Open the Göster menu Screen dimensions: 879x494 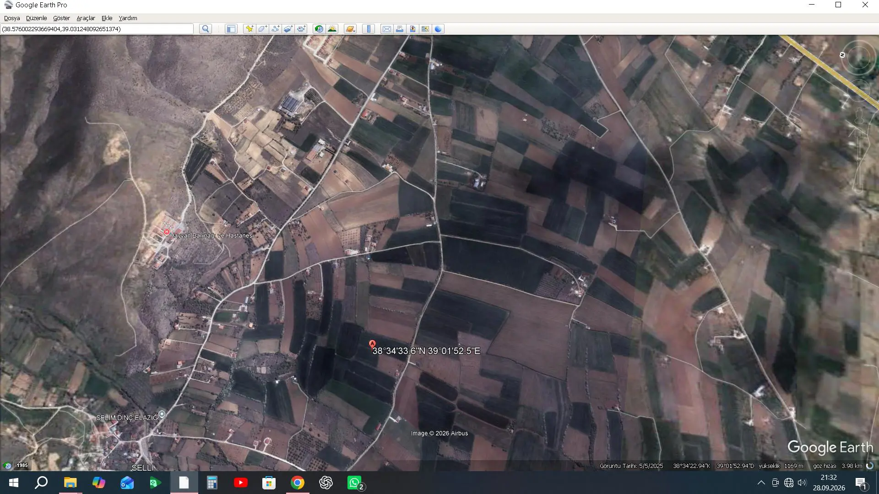point(61,18)
